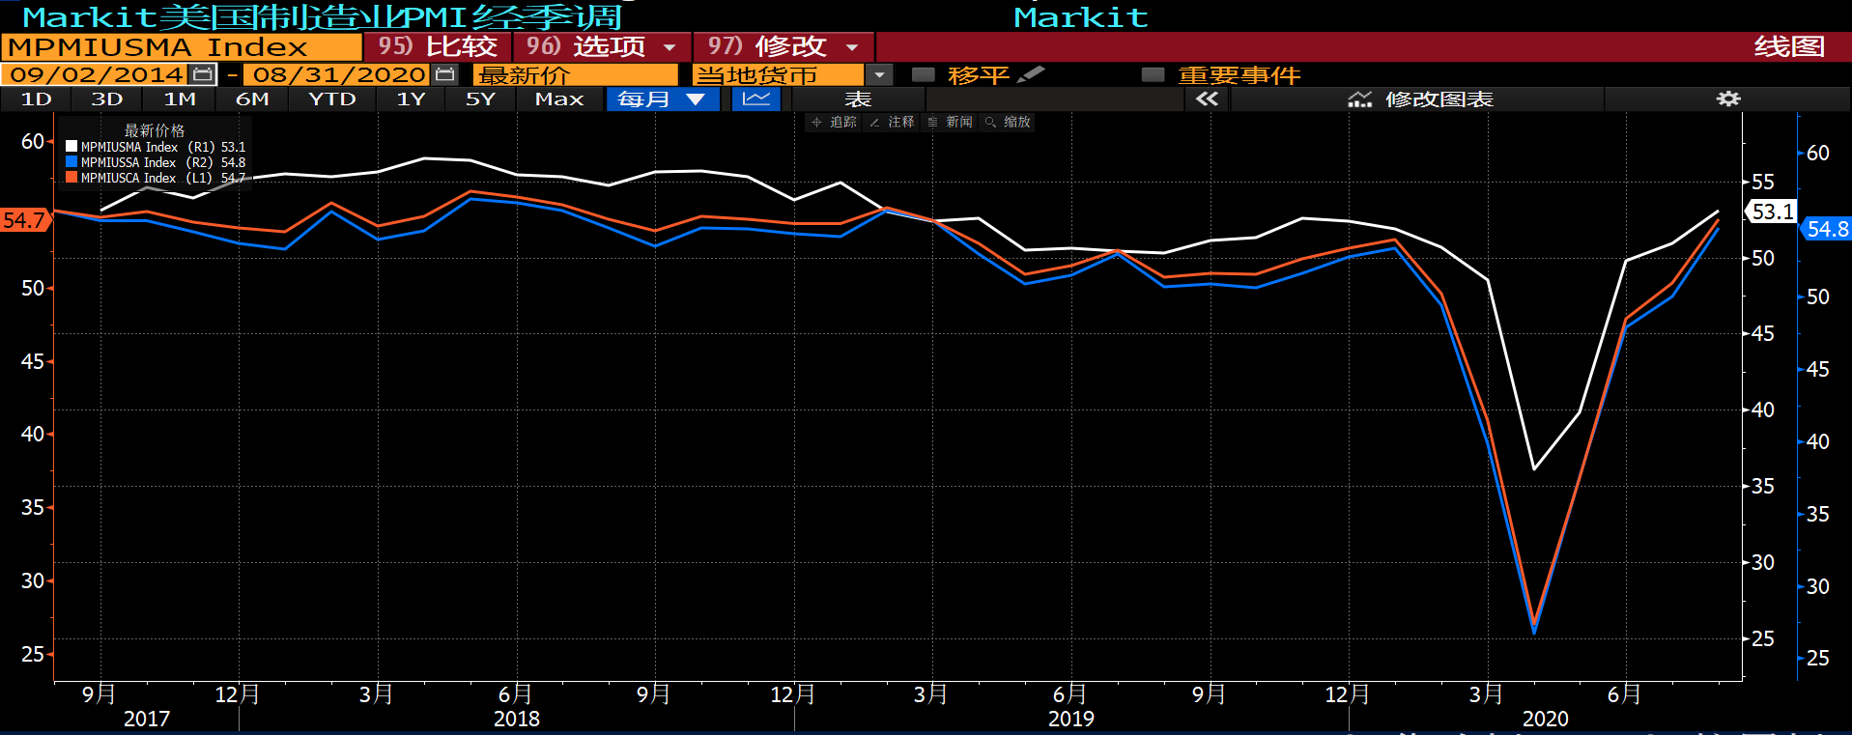The height and width of the screenshot is (735, 1852).
Task: Click the Markit美国制造业PMI经季调 chart title
Action: click(x=322, y=16)
